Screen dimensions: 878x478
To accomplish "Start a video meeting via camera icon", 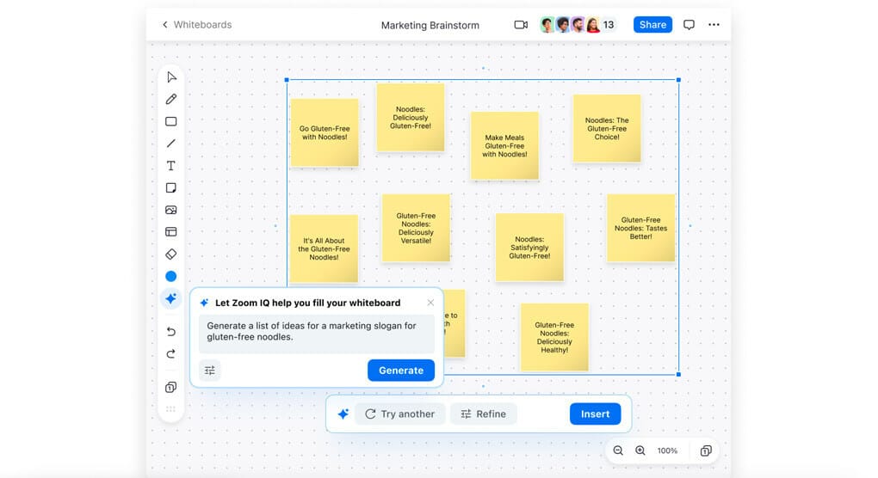I will coord(521,25).
